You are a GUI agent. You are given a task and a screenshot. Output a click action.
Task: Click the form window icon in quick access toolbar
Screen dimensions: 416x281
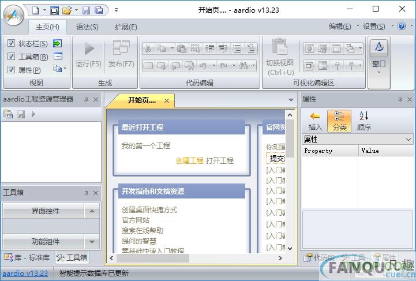pyautogui.click(x=54, y=10)
